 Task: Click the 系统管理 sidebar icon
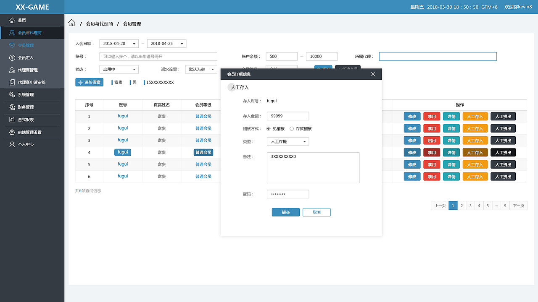(12, 95)
